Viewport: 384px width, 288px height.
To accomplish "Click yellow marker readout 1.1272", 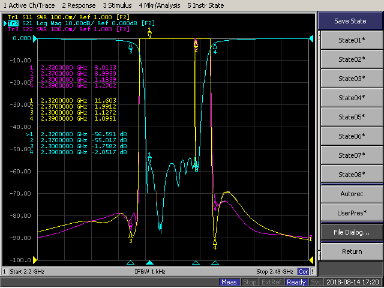I will (x=106, y=113).
